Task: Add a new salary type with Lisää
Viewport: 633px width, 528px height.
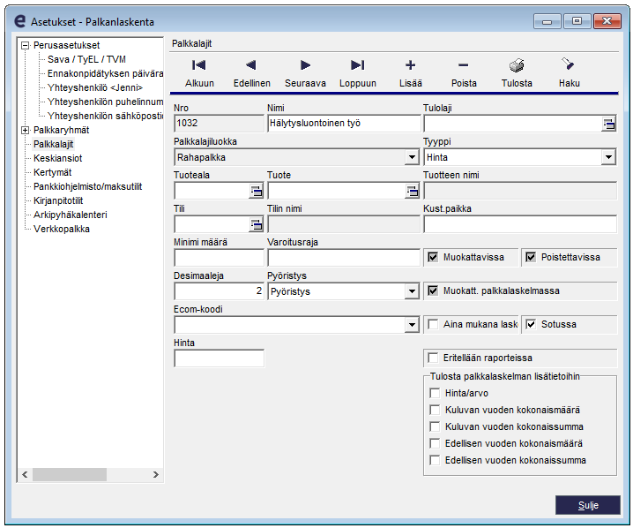Action: (411, 72)
